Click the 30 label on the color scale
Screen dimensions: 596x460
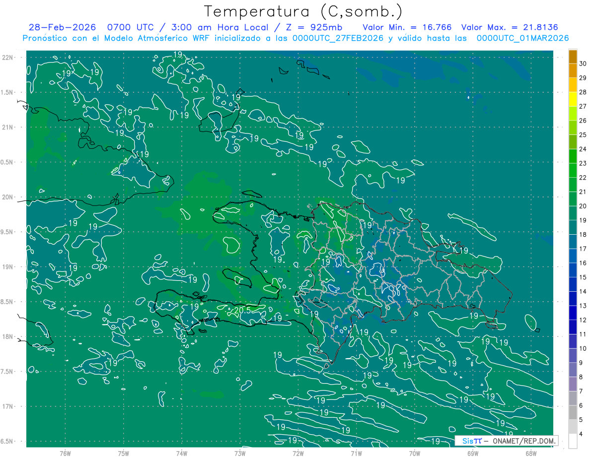click(x=583, y=64)
